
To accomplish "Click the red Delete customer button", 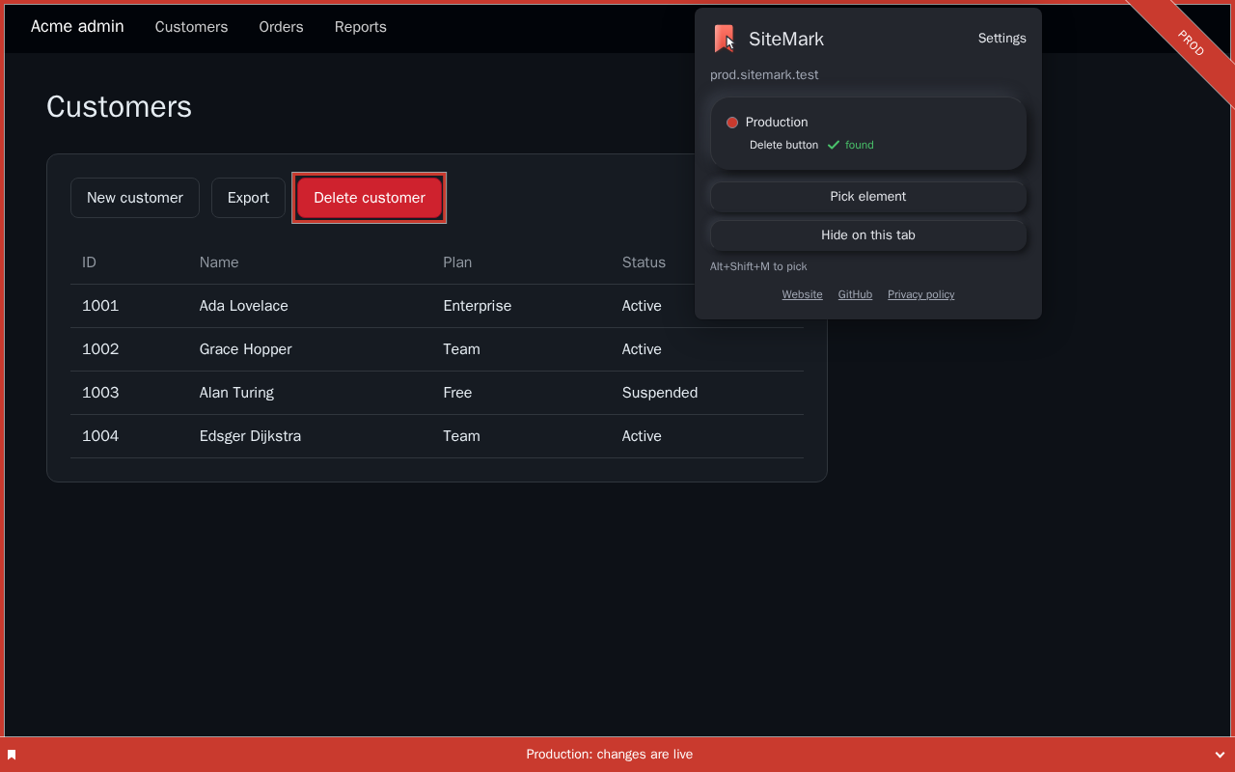I will point(370,198).
